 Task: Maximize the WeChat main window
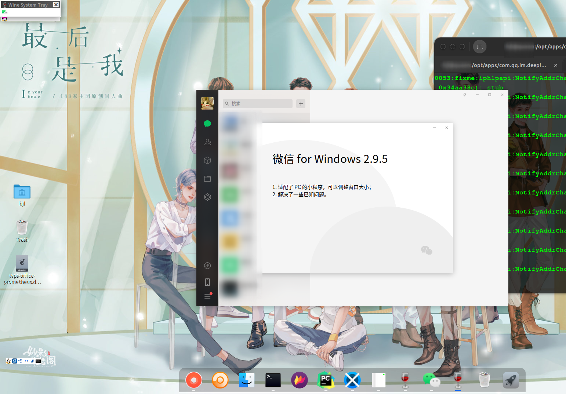point(490,95)
